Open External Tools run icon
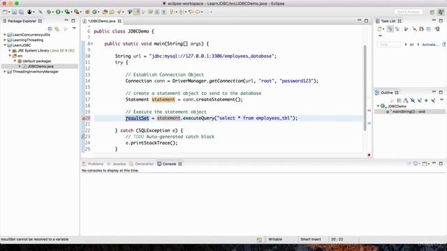The width and height of the screenshot is (447, 251). coord(76,12)
